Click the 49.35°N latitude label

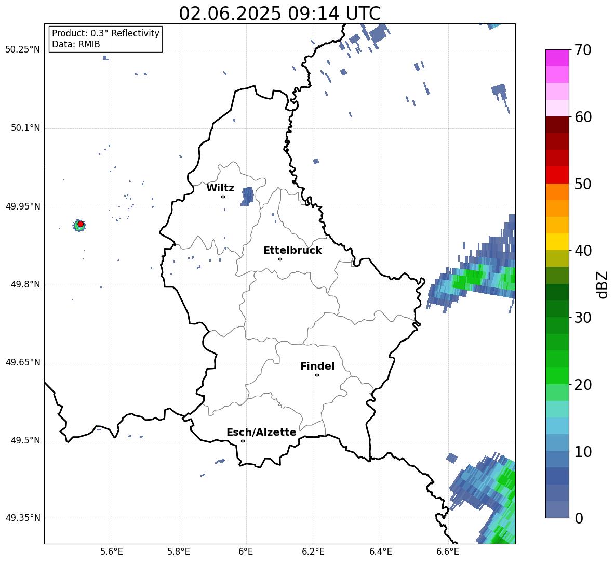click(x=23, y=518)
